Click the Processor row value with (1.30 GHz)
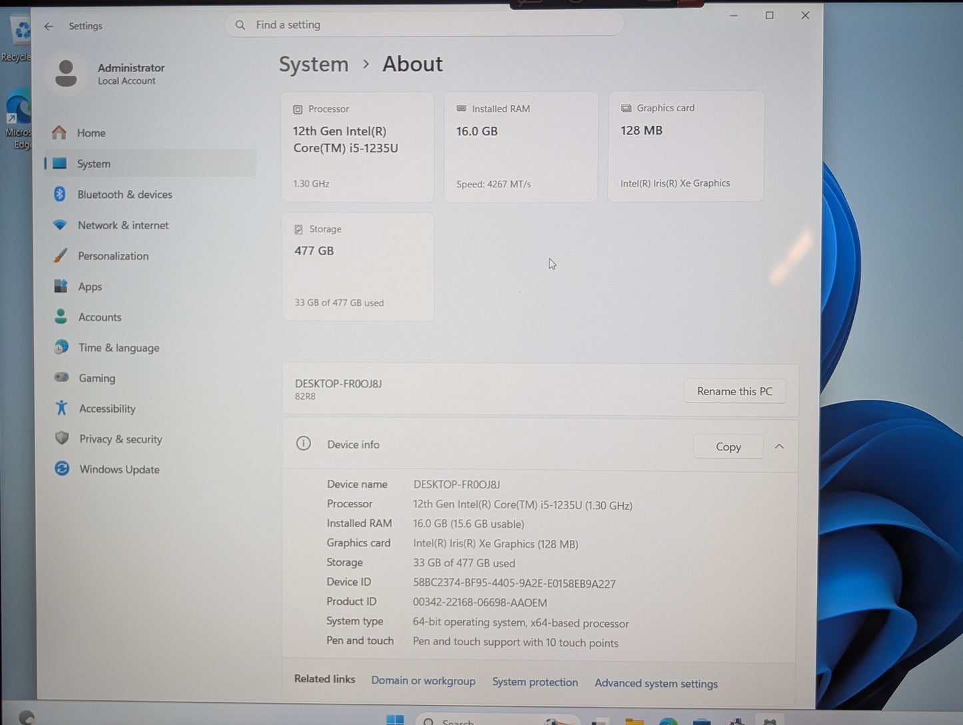This screenshot has width=963, height=725. (x=522, y=505)
